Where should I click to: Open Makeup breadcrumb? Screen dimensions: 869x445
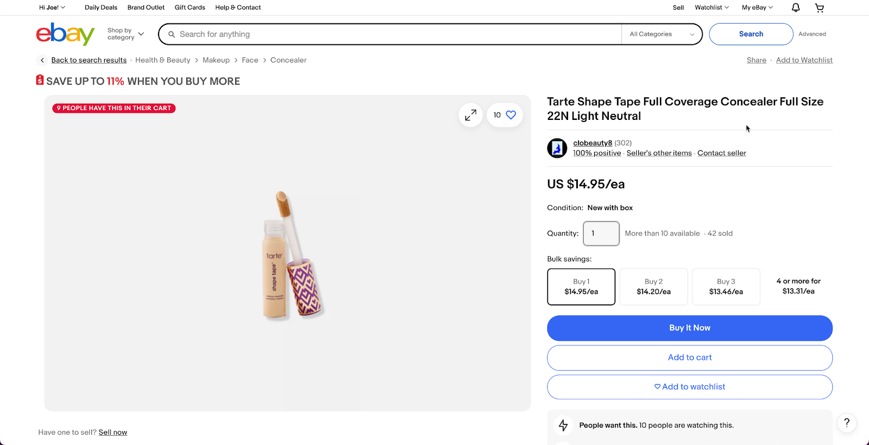click(x=216, y=60)
